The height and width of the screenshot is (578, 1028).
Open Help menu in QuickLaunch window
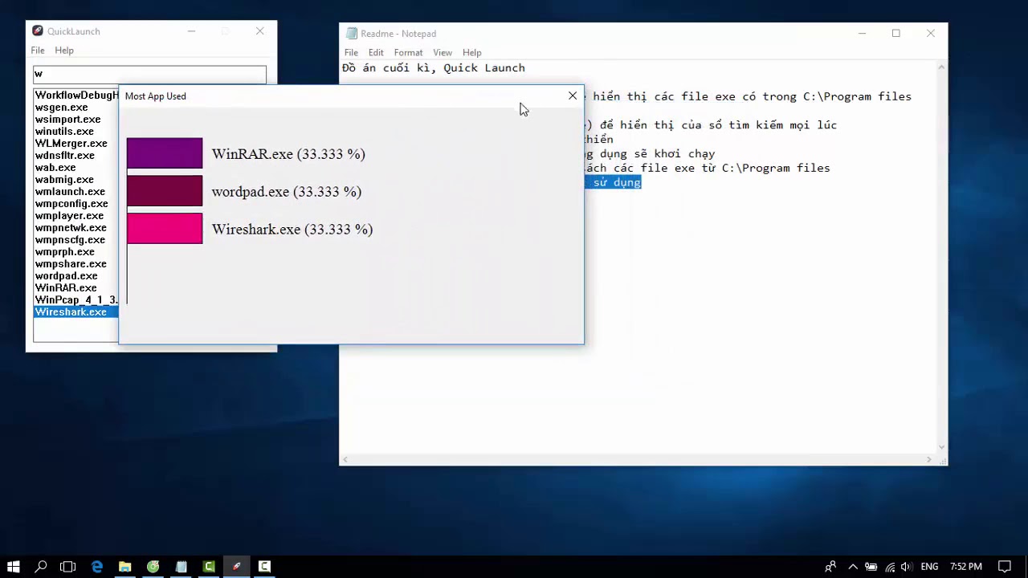64,51
